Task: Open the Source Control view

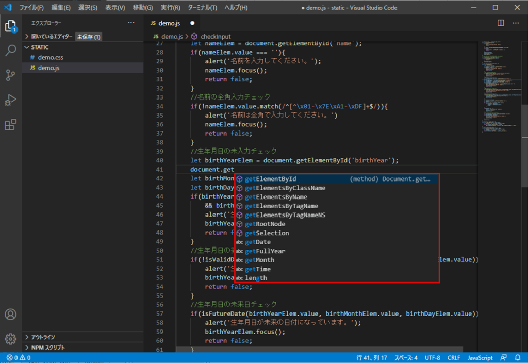Action: tap(10, 75)
